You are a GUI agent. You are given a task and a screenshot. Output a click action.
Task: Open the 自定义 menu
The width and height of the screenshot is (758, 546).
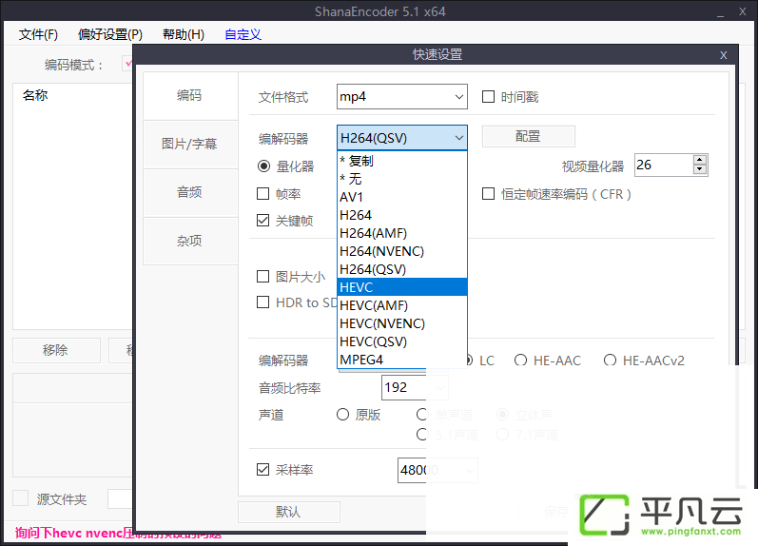tap(243, 34)
